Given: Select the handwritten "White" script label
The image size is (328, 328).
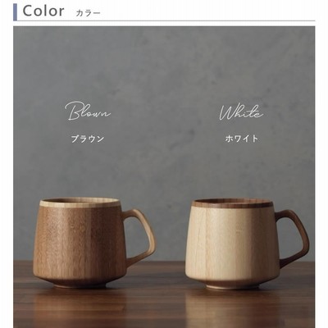Looking at the screenshot, I should click(241, 112).
